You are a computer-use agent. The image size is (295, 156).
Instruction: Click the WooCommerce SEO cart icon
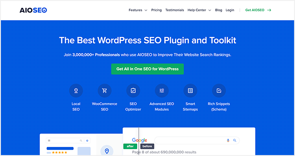(105, 91)
